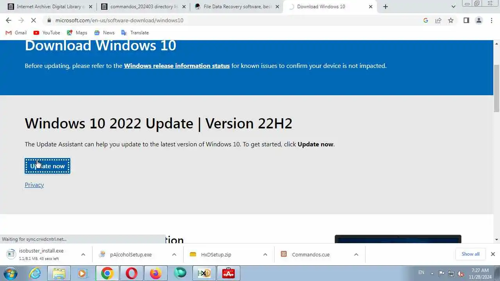
Task: Open Maps bookmark
Action: pos(77,33)
